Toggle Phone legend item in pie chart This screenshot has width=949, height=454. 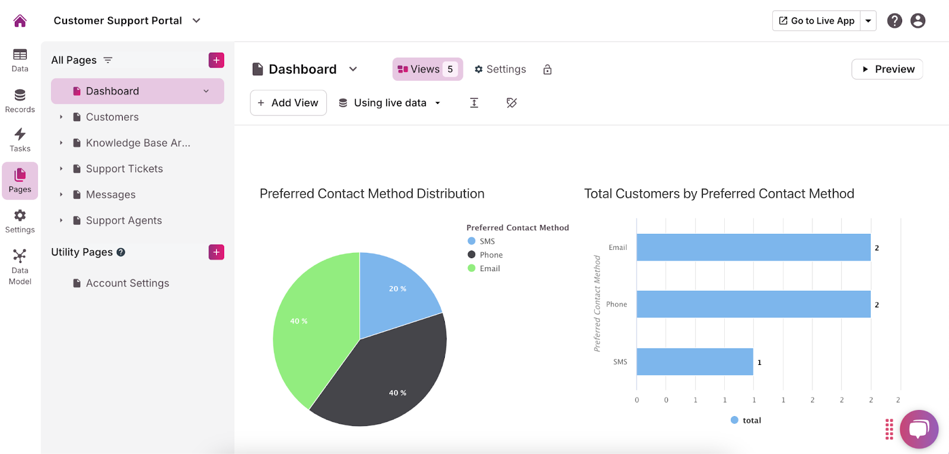coord(485,255)
